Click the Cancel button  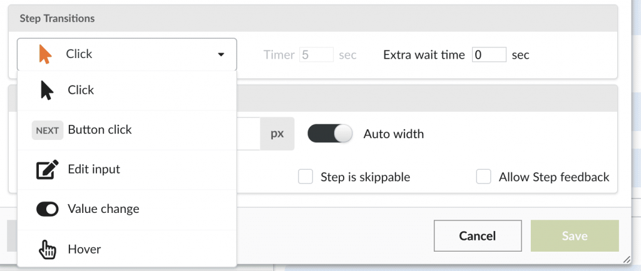478,235
